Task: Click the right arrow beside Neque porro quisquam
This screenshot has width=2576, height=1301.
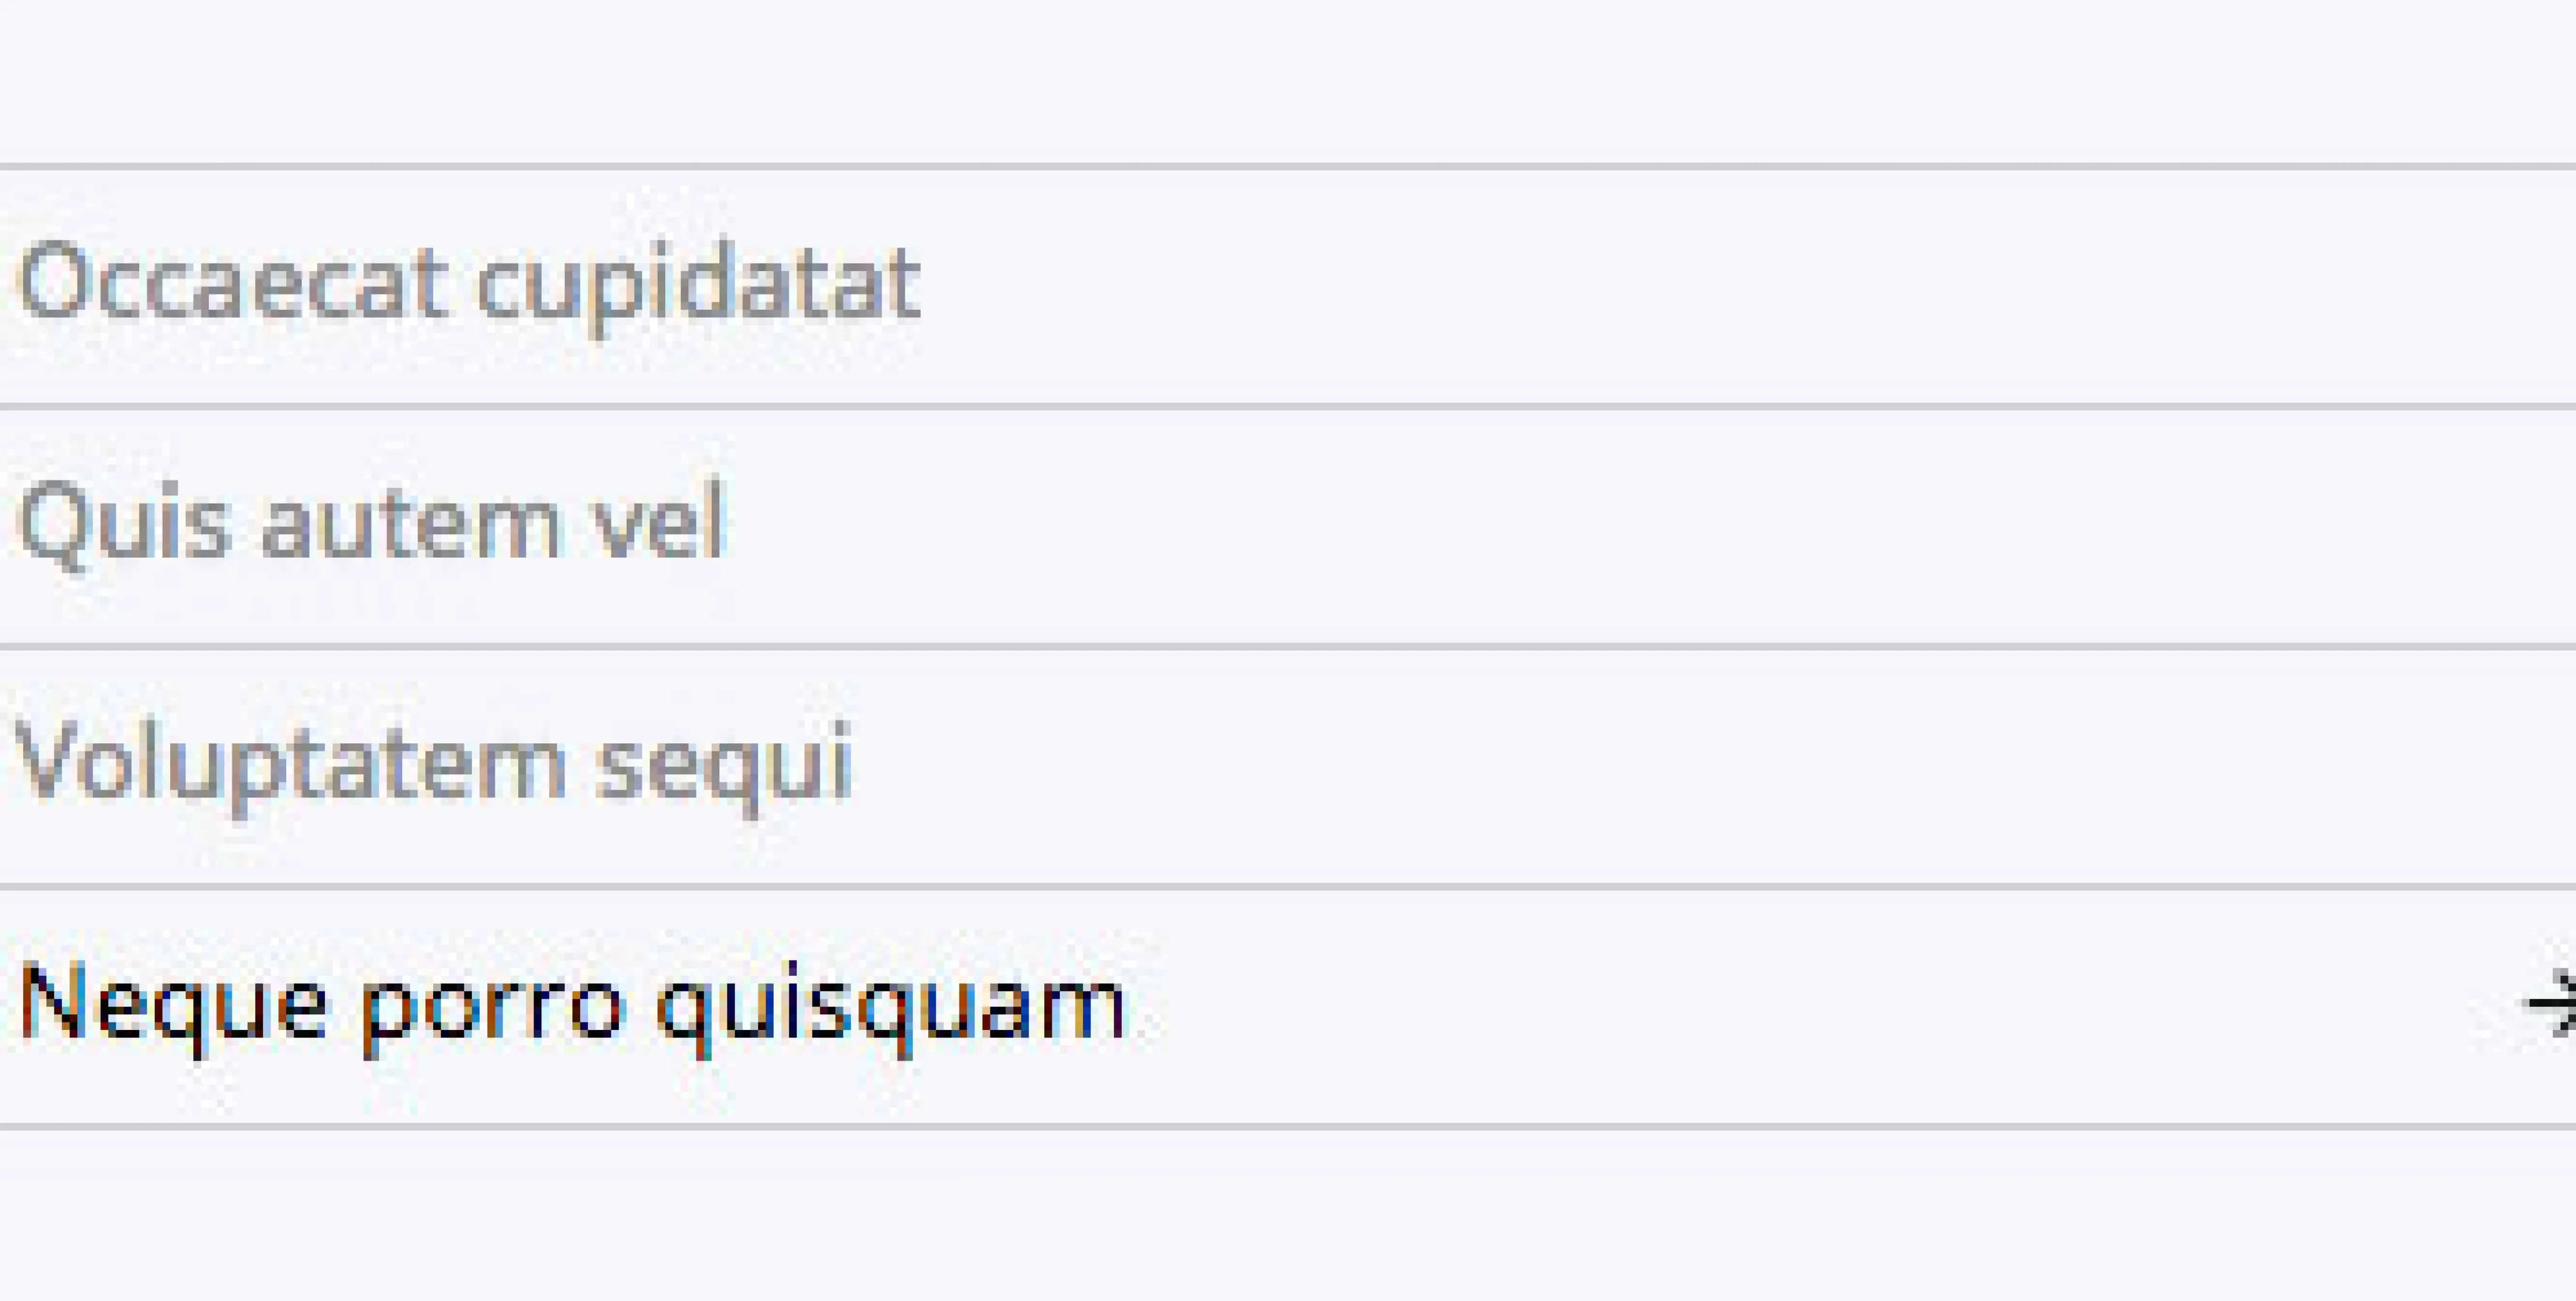Action: click(x=2552, y=1003)
